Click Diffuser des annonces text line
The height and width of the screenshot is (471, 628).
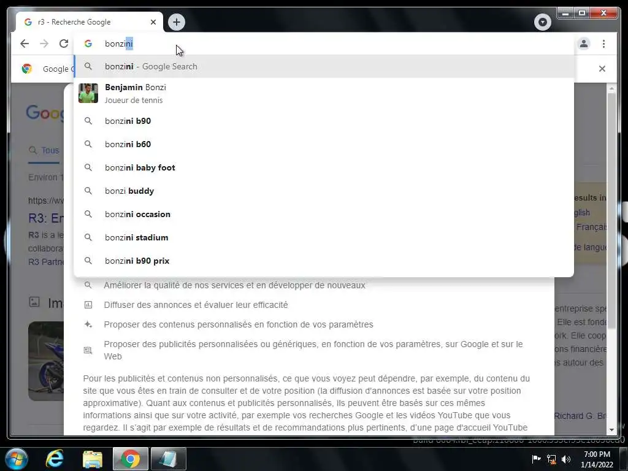tap(196, 305)
